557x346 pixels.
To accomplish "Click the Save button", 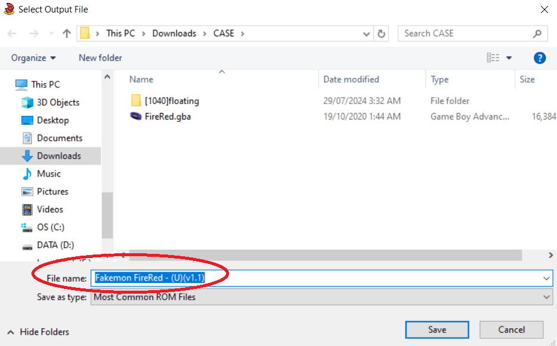I will 437,329.
